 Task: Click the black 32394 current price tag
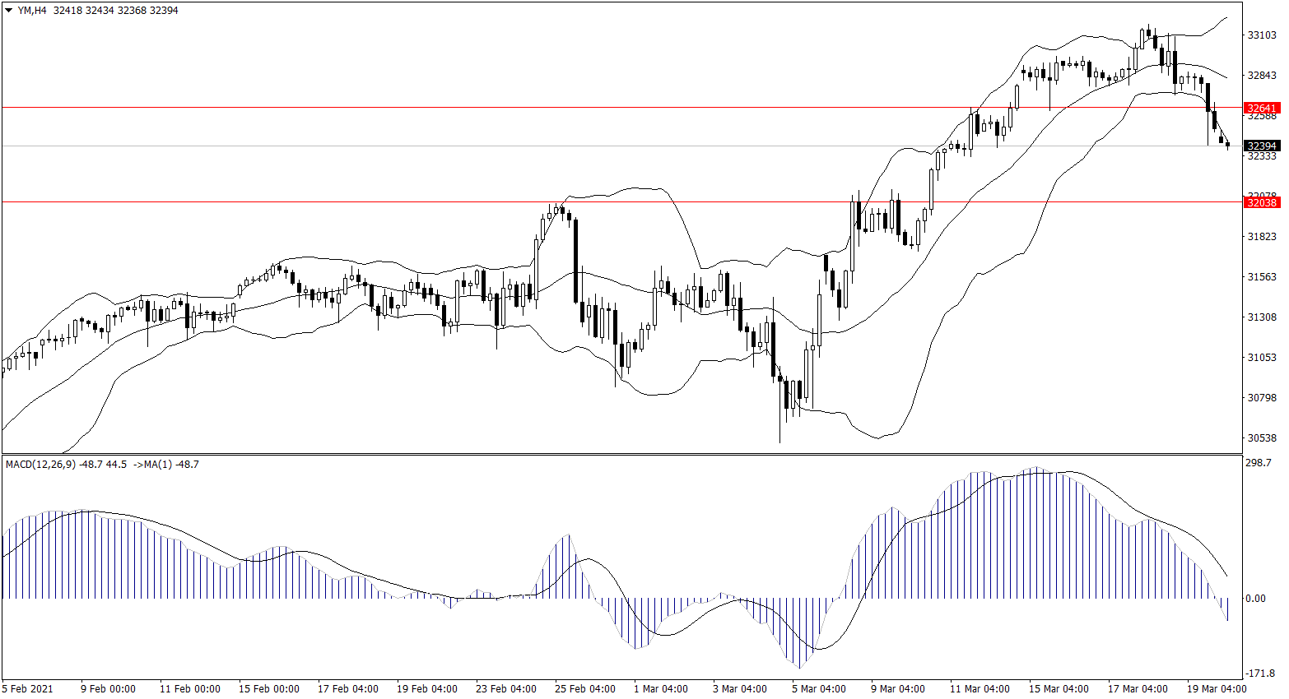(1261, 146)
